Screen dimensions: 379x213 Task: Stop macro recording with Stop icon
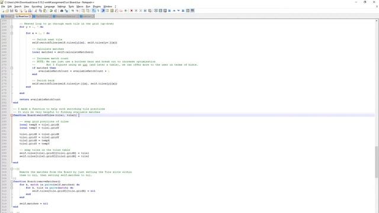coord(136,11)
